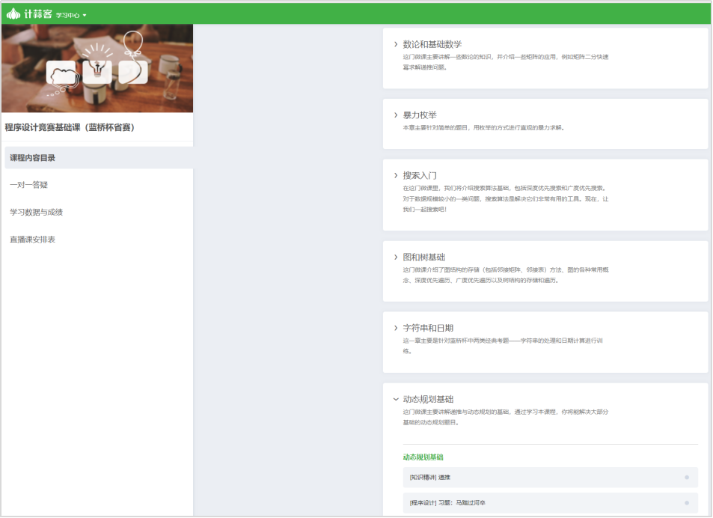Open 一对一答疑 in the sidebar
The image size is (713, 518).
click(x=29, y=185)
